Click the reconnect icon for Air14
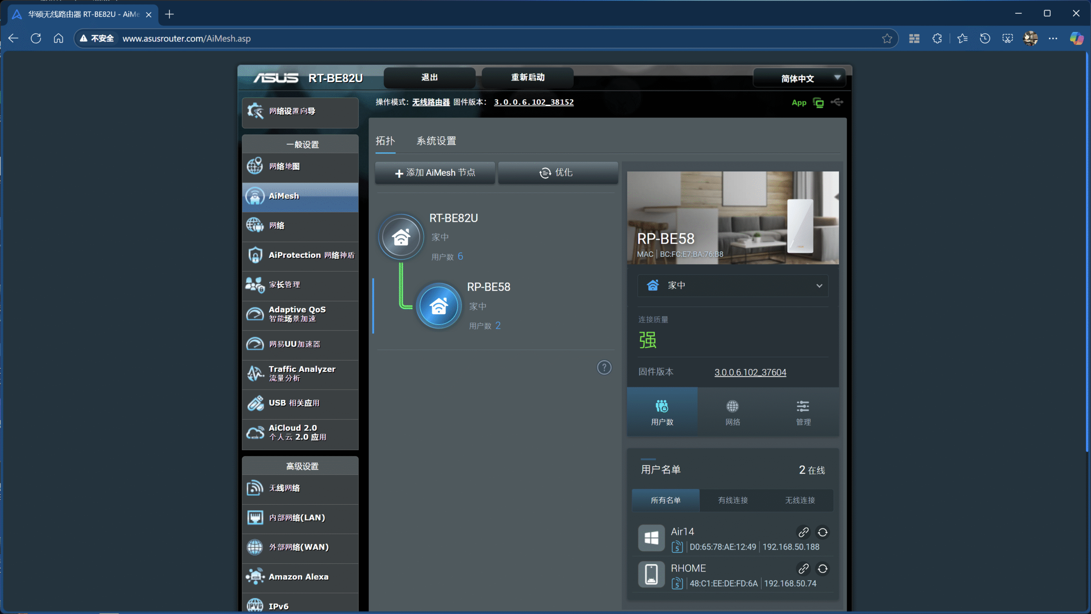The height and width of the screenshot is (614, 1091). (x=823, y=532)
